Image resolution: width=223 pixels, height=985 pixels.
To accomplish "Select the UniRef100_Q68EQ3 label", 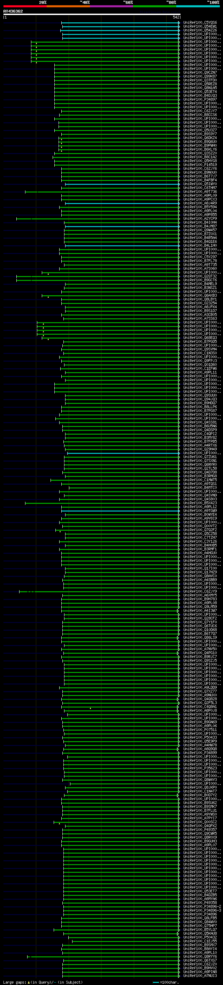I will (x=200, y=338).
